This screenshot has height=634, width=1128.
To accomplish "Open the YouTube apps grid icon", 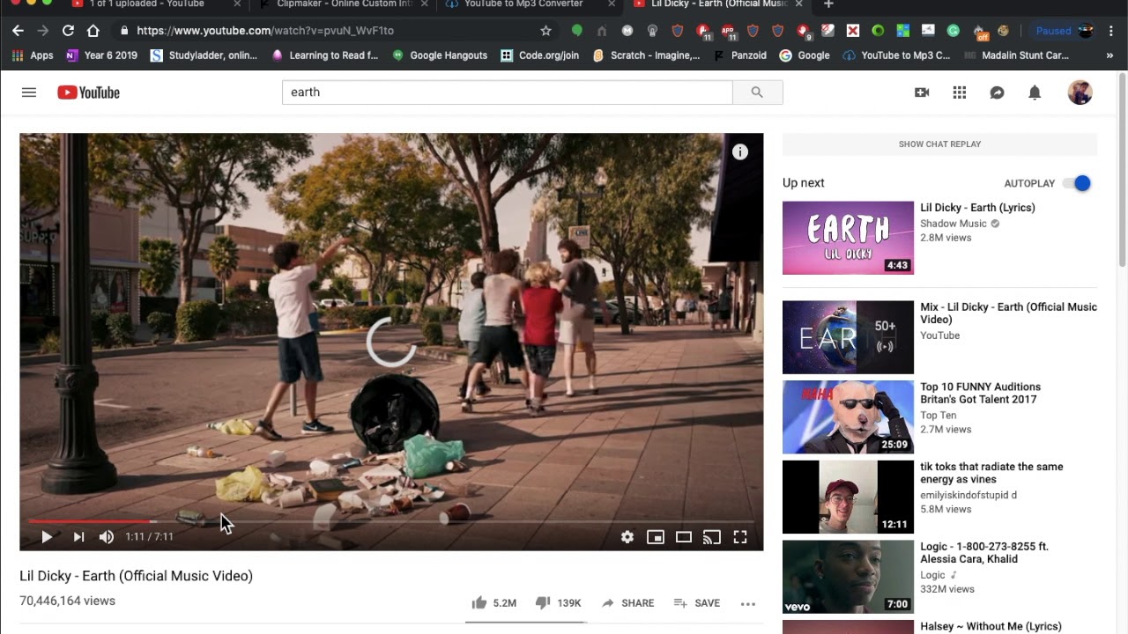I will 960,92.
